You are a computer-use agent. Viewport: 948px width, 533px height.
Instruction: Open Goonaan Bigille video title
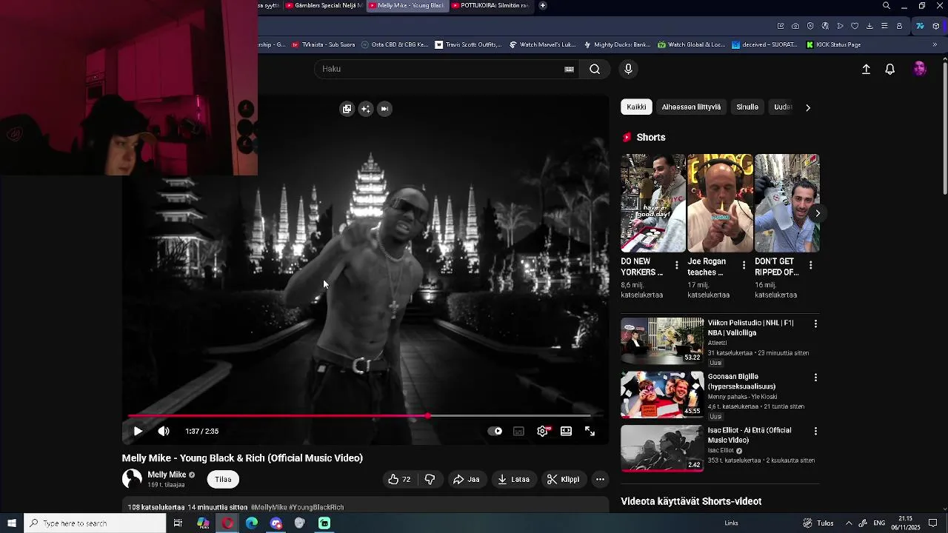(x=742, y=381)
